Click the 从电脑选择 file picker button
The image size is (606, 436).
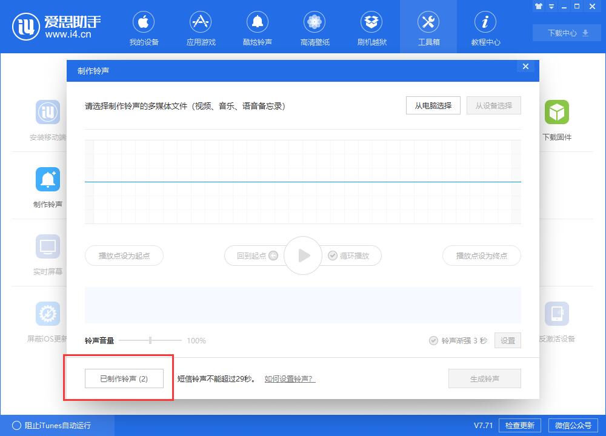pyautogui.click(x=433, y=105)
